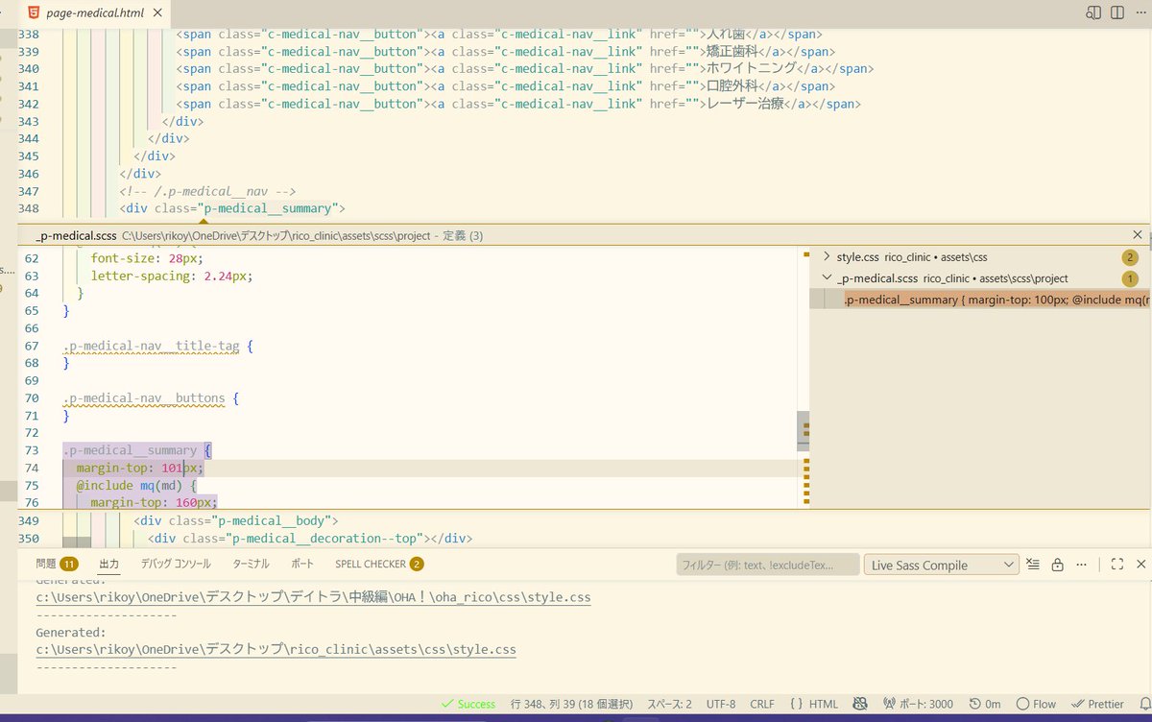
Task: Click the @include mq(md) line
Action: (135, 485)
